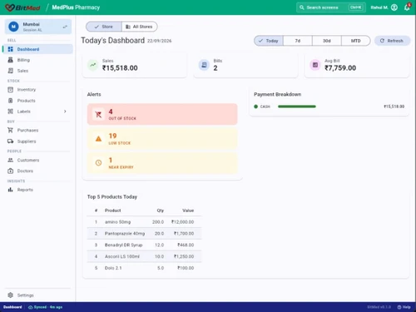
Task: Click the Sales receipt icon
Action: (11, 71)
